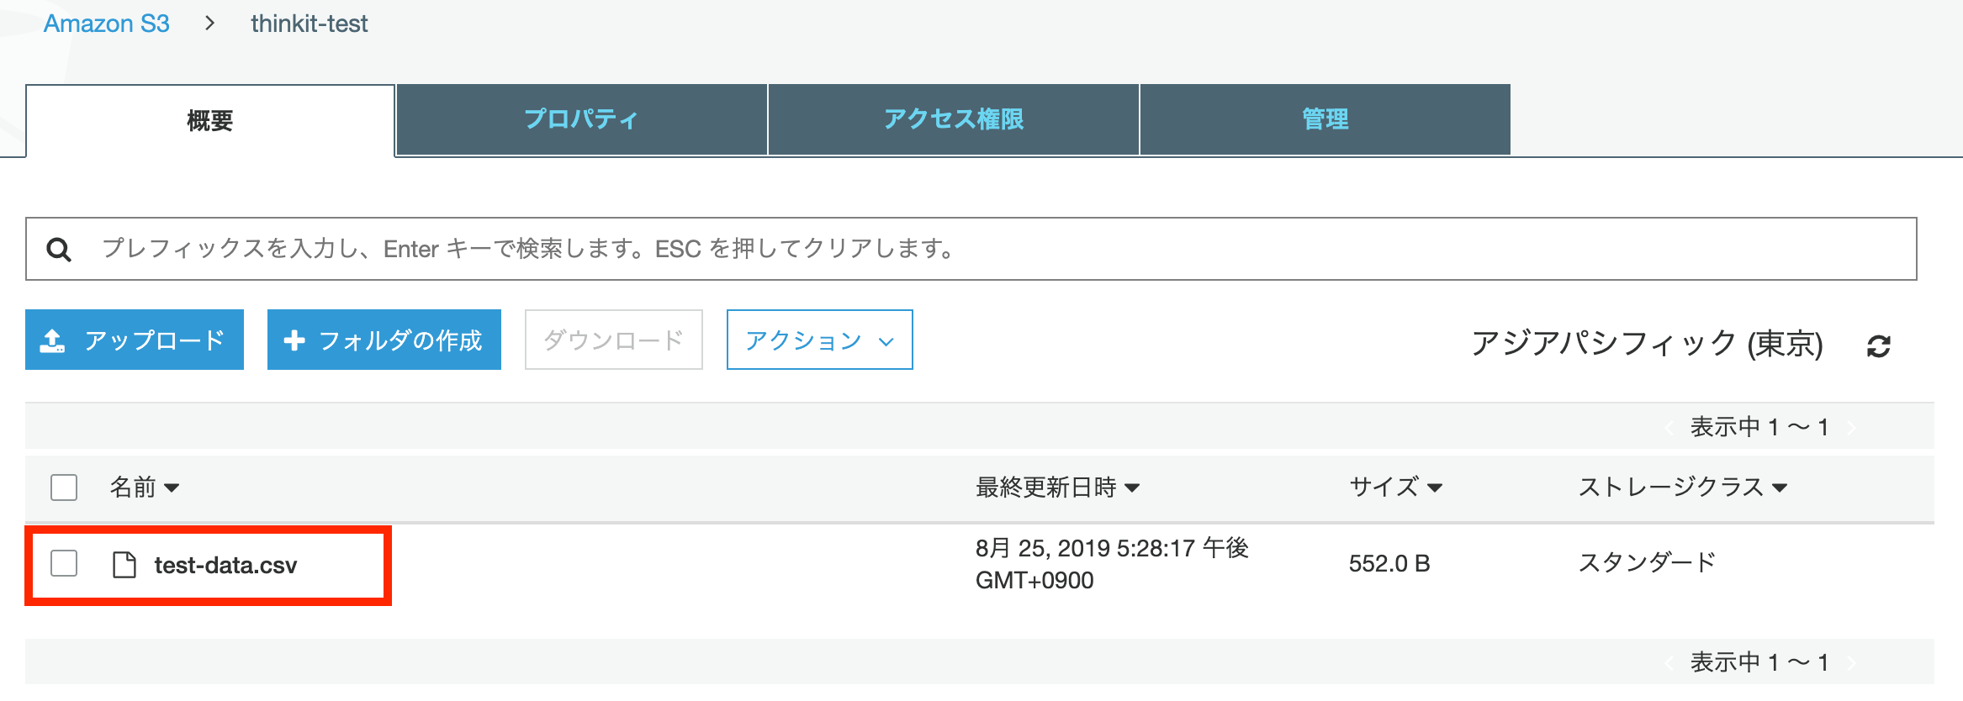Sort by 名前 column arrow
This screenshot has height=701, width=1963.
172,488
